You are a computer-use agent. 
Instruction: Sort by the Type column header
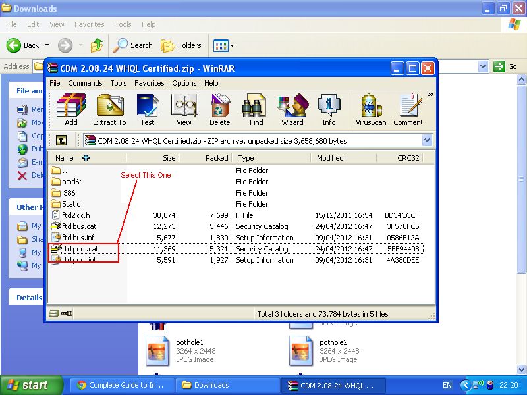tap(271, 158)
